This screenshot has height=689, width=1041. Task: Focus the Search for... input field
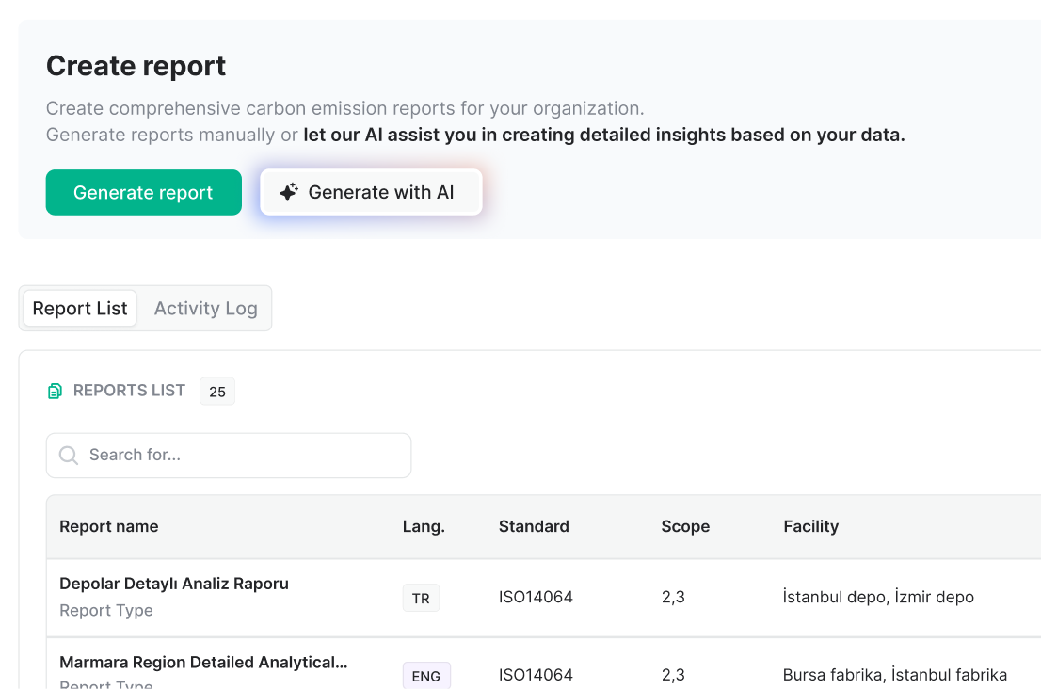229,456
